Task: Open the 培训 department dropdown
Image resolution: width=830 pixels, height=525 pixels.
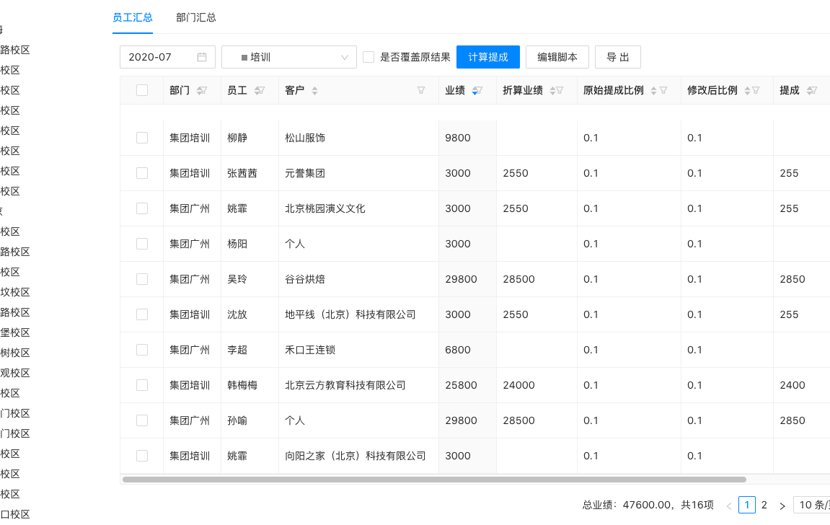Action: coord(289,57)
